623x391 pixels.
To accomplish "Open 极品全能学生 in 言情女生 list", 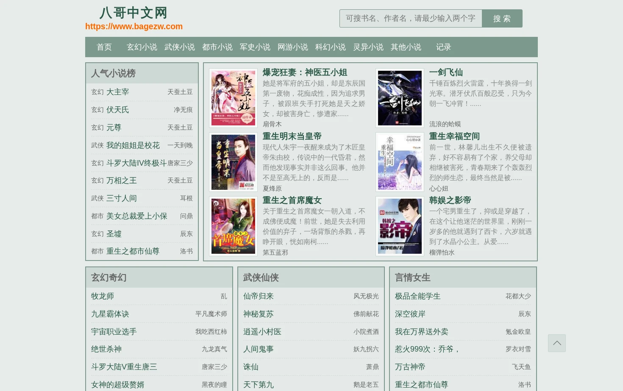I will click(x=418, y=296).
